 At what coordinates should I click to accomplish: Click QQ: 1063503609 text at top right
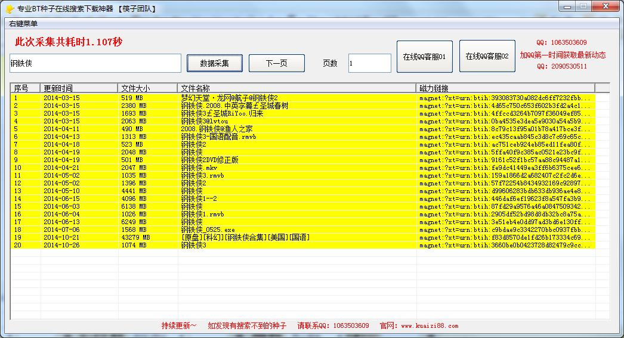click(x=561, y=42)
